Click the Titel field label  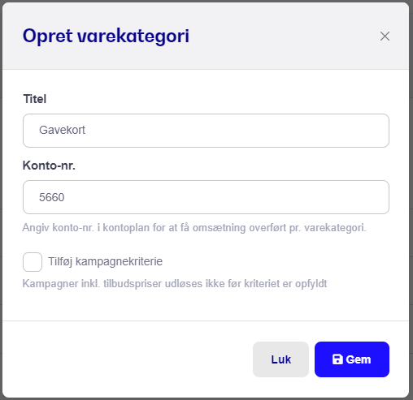(x=35, y=99)
